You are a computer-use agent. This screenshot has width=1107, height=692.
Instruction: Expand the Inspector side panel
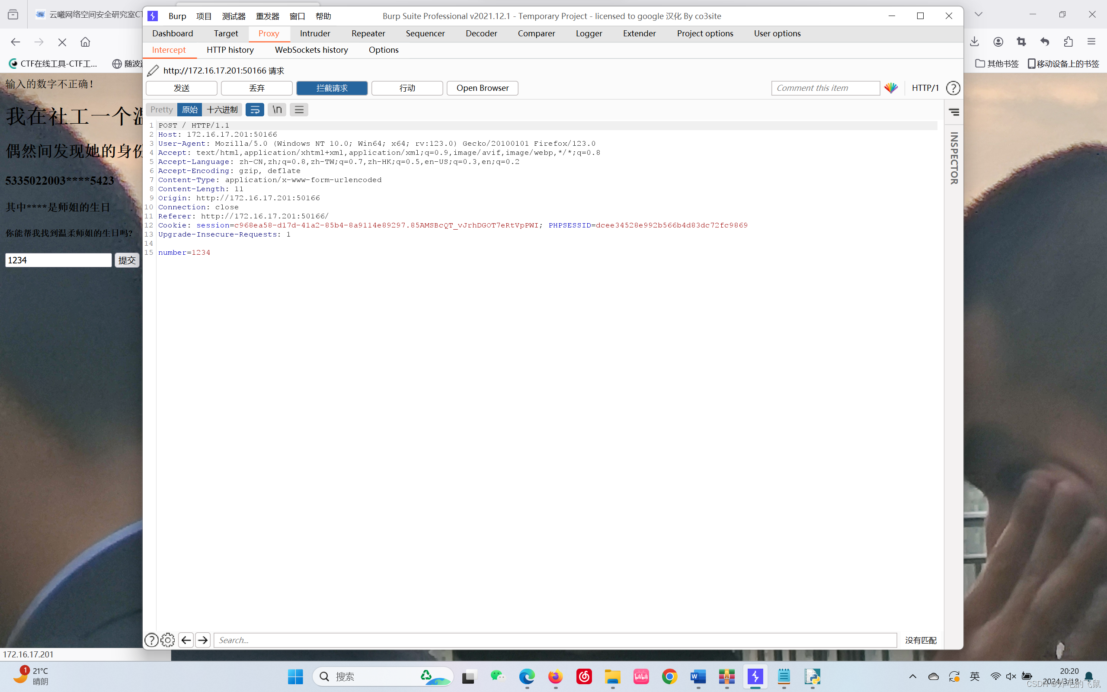tap(954, 158)
